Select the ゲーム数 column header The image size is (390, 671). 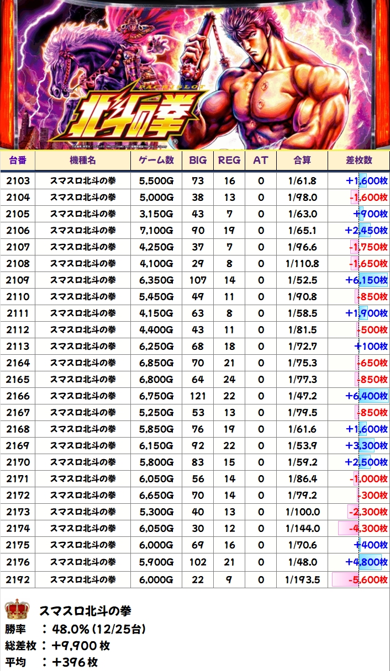pyautogui.click(x=156, y=160)
